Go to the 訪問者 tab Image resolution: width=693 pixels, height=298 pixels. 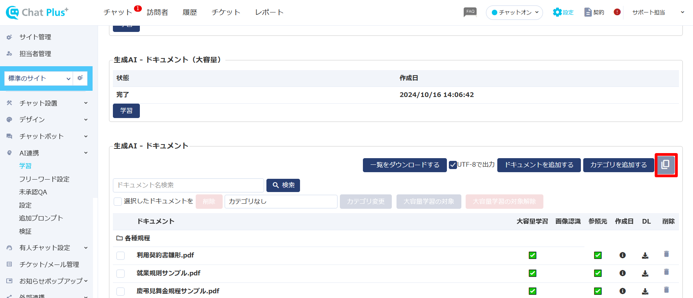[157, 12]
